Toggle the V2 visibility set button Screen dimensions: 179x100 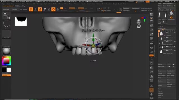click(161, 31)
